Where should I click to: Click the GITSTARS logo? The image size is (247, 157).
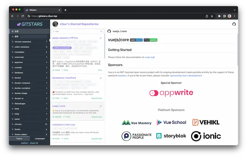click(x=30, y=24)
